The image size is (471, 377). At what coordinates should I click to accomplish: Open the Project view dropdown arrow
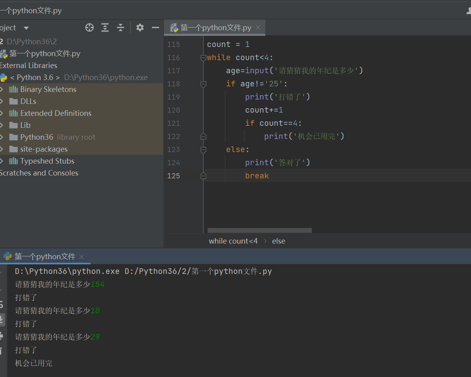pyautogui.click(x=26, y=28)
